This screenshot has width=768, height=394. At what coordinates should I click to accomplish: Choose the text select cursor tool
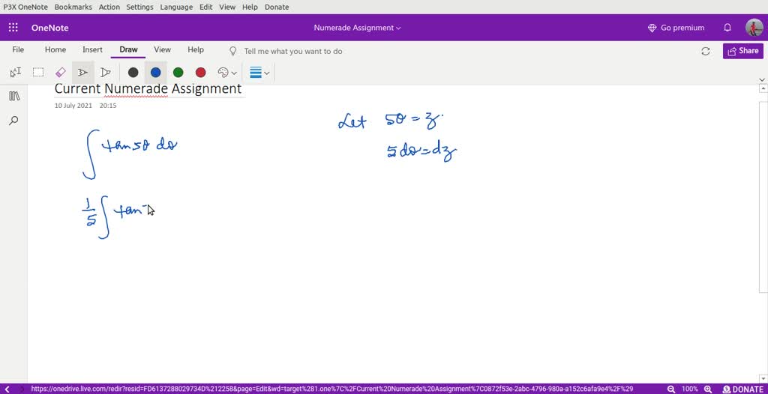15,73
